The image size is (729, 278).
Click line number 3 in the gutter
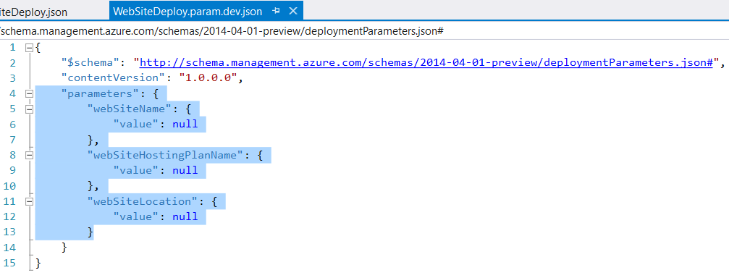pyautogui.click(x=12, y=78)
